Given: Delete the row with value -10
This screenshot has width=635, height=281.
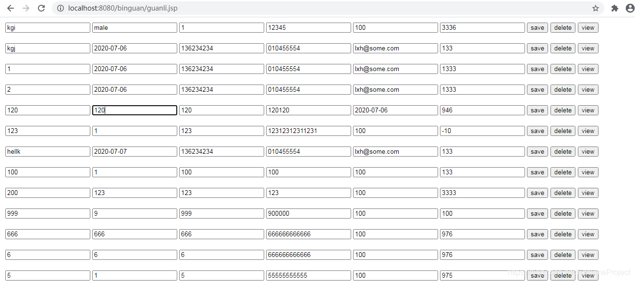Looking at the screenshot, I should pyautogui.click(x=563, y=131).
